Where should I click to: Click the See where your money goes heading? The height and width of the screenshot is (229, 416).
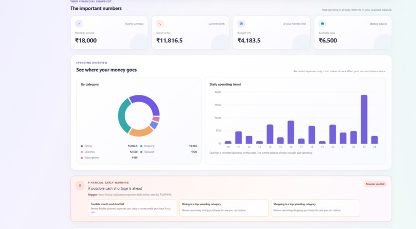106,70
